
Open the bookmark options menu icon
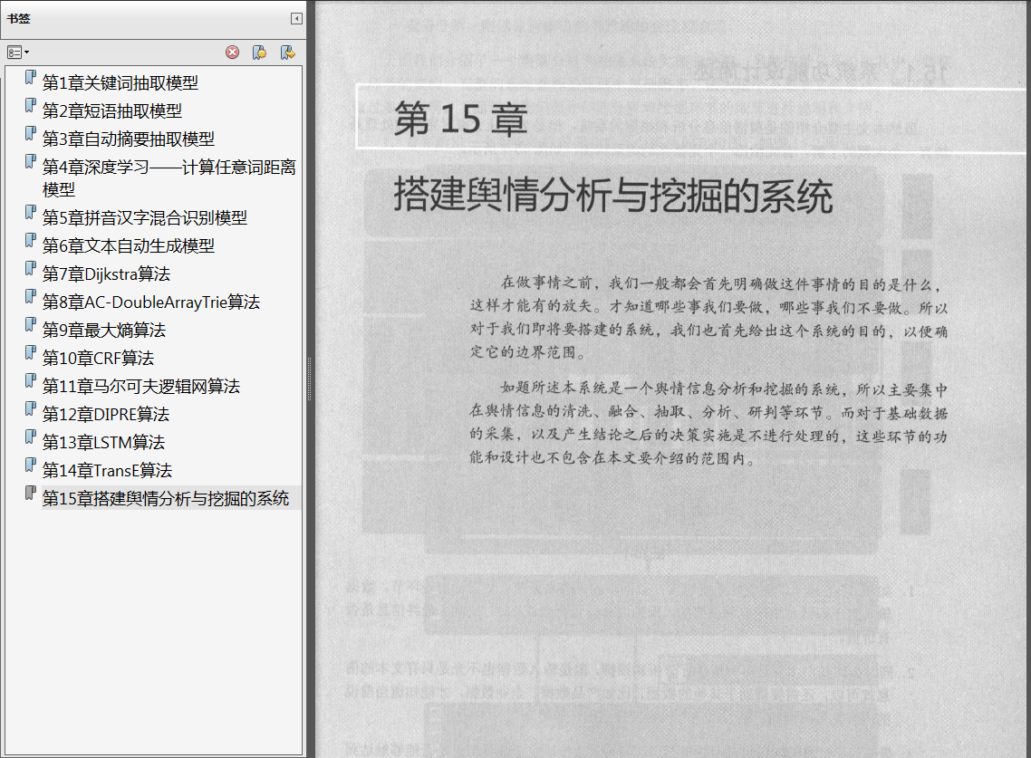[x=18, y=53]
